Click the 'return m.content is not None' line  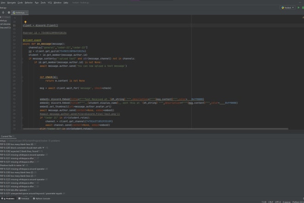point(65,81)
